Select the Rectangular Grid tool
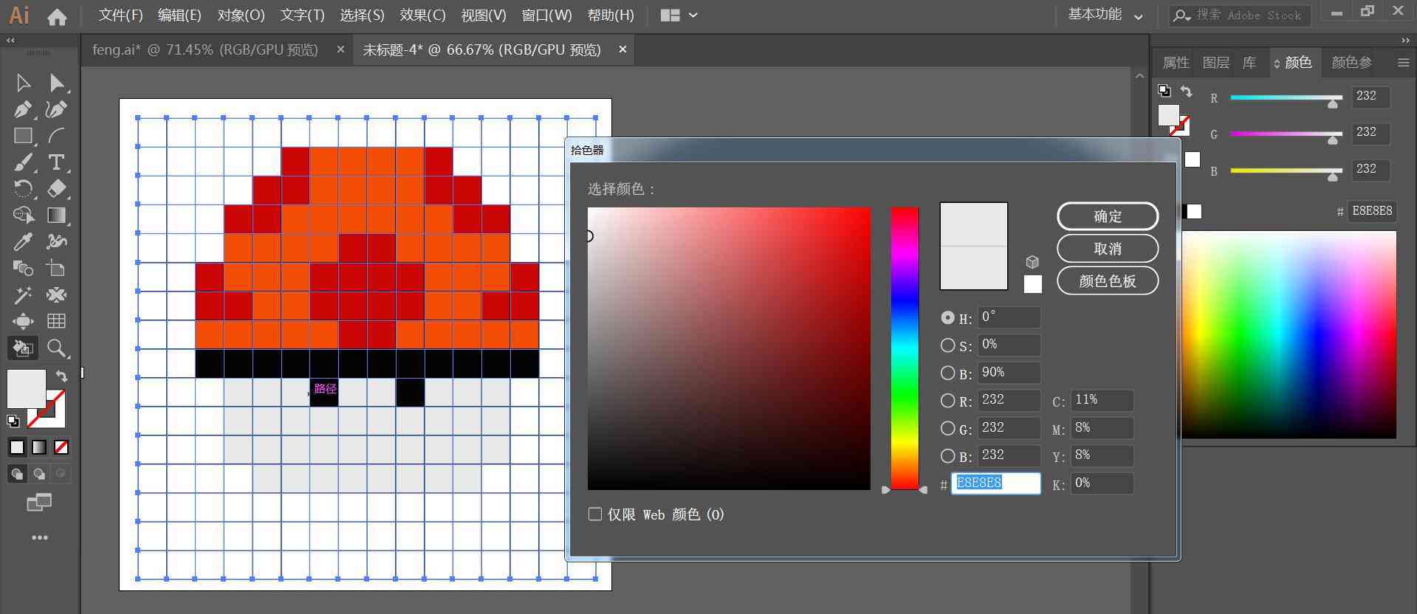The width and height of the screenshot is (1417, 614). coord(57,321)
